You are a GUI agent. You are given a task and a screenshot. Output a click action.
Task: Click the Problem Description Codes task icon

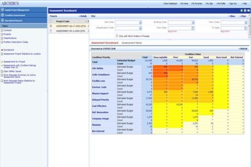point(2,42)
